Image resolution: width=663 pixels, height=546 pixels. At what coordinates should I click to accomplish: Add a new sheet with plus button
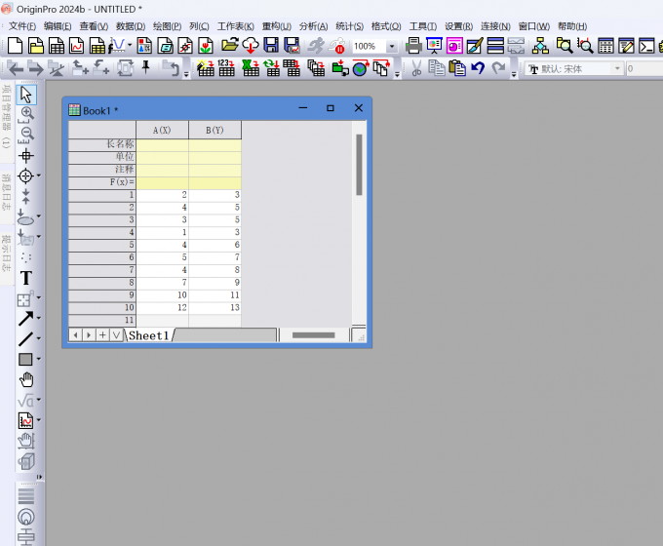pyautogui.click(x=102, y=335)
